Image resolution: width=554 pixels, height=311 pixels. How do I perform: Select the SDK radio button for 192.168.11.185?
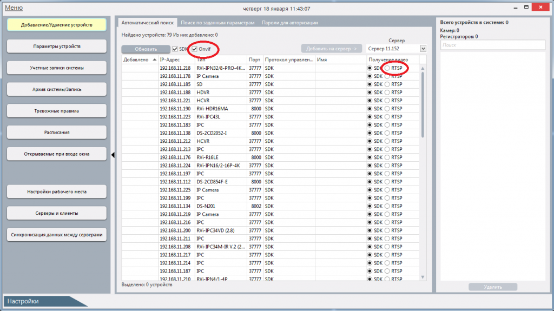(x=370, y=84)
